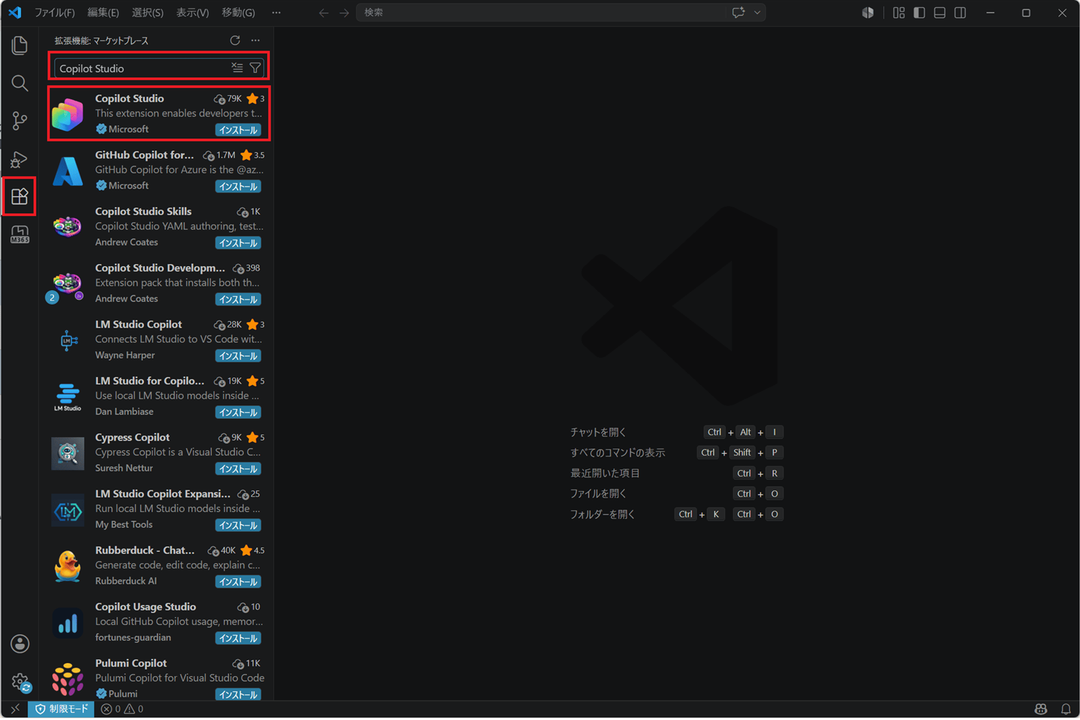This screenshot has width=1080, height=720.
Task: Click the Copilot icon in title bar
Action: tap(868, 13)
